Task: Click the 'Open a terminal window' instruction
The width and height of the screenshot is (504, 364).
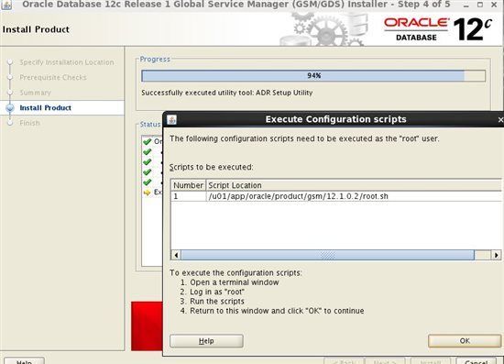Action: [235, 282]
